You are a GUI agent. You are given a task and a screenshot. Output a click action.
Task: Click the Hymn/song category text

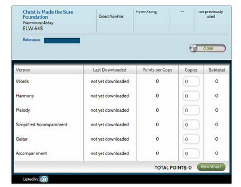146,12
